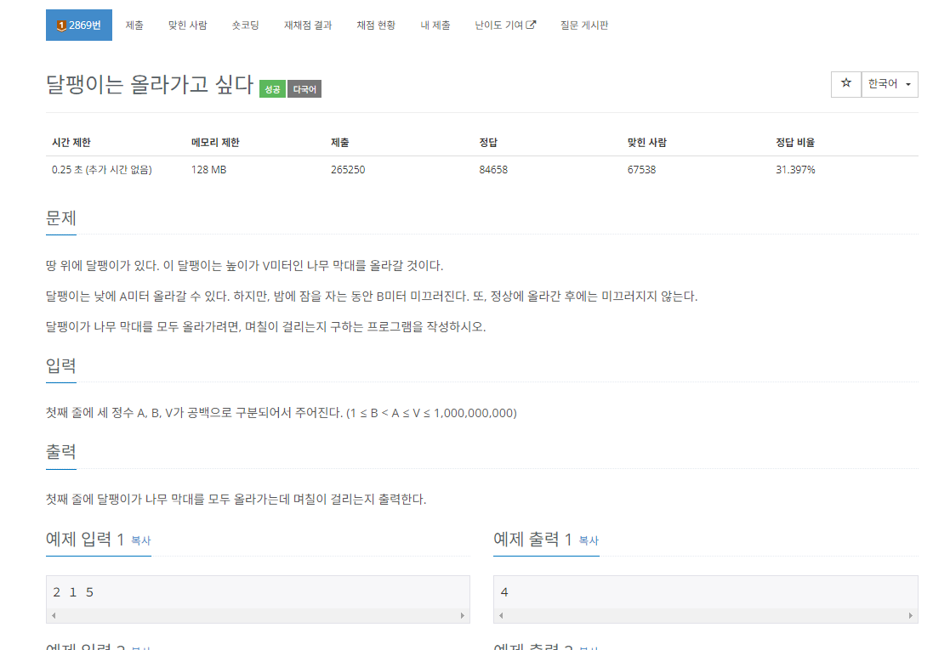Open the 재채점 결과 tab
This screenshot has width=950, height=650.
(308, 25)
